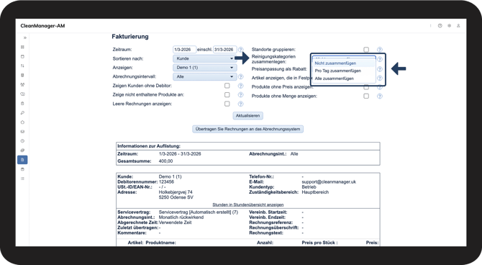Click Monatlich rückwirkend value
Viewport: 482px width, 265px height.
click(181, 217)
